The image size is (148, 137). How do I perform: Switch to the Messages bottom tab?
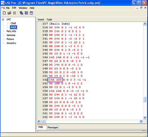pos(53,127)
